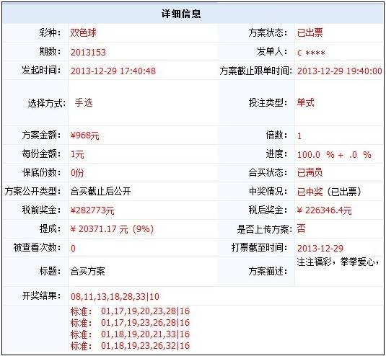Viewport: 386px width, 356px height.
Task: Click the plan status 已出票
Action: pos(310,32)
